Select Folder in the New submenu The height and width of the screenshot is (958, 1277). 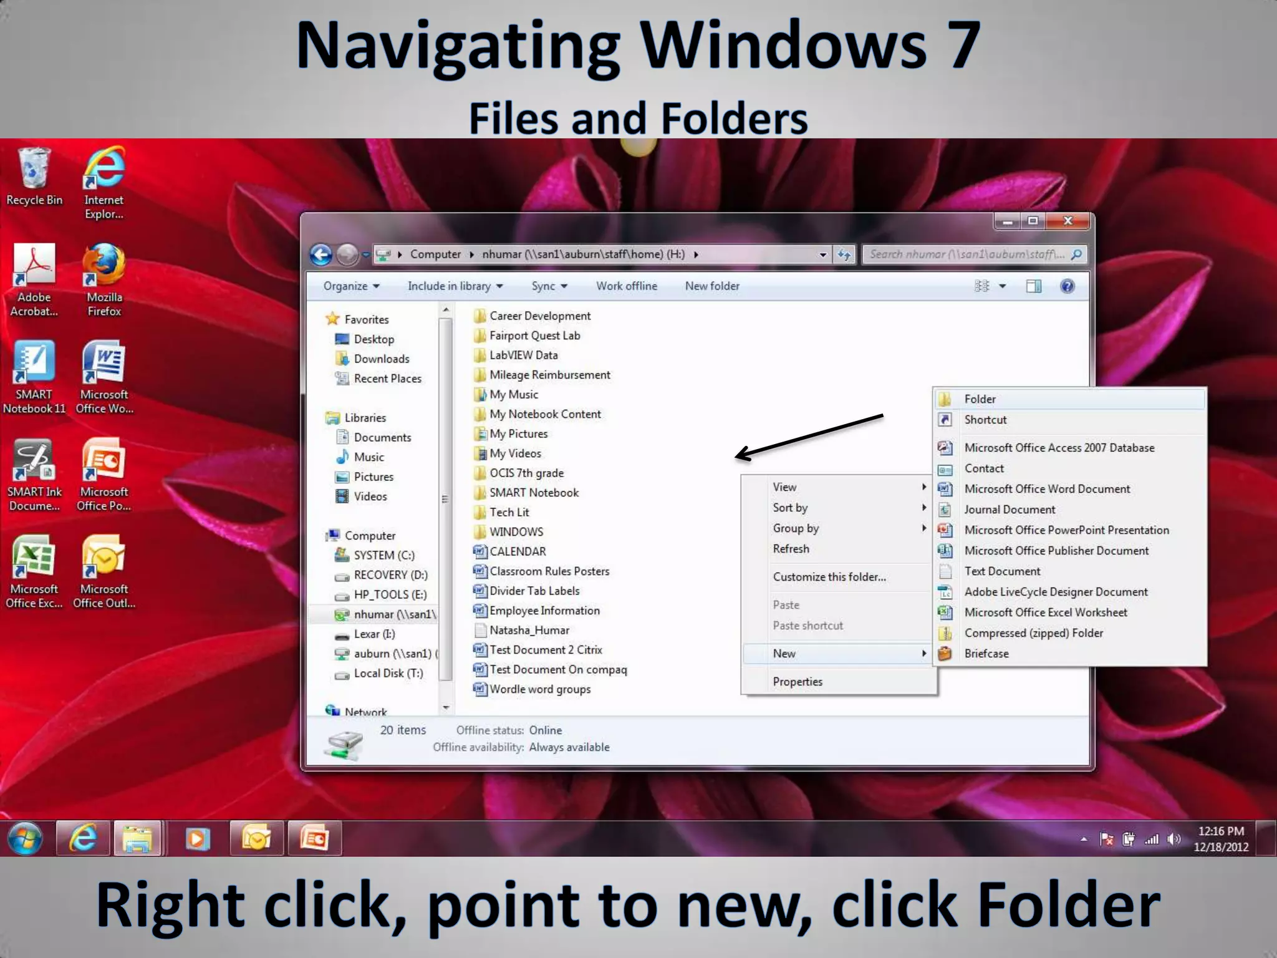click(980, 399)
